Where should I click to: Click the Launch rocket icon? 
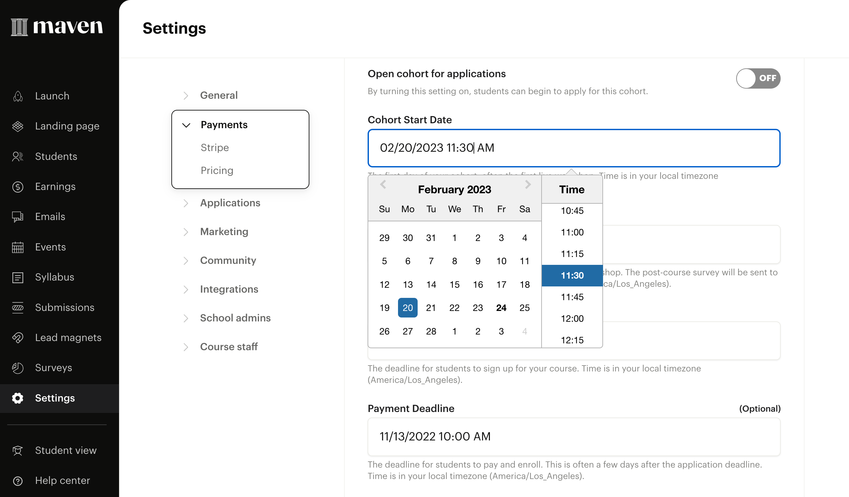[18, 96]
